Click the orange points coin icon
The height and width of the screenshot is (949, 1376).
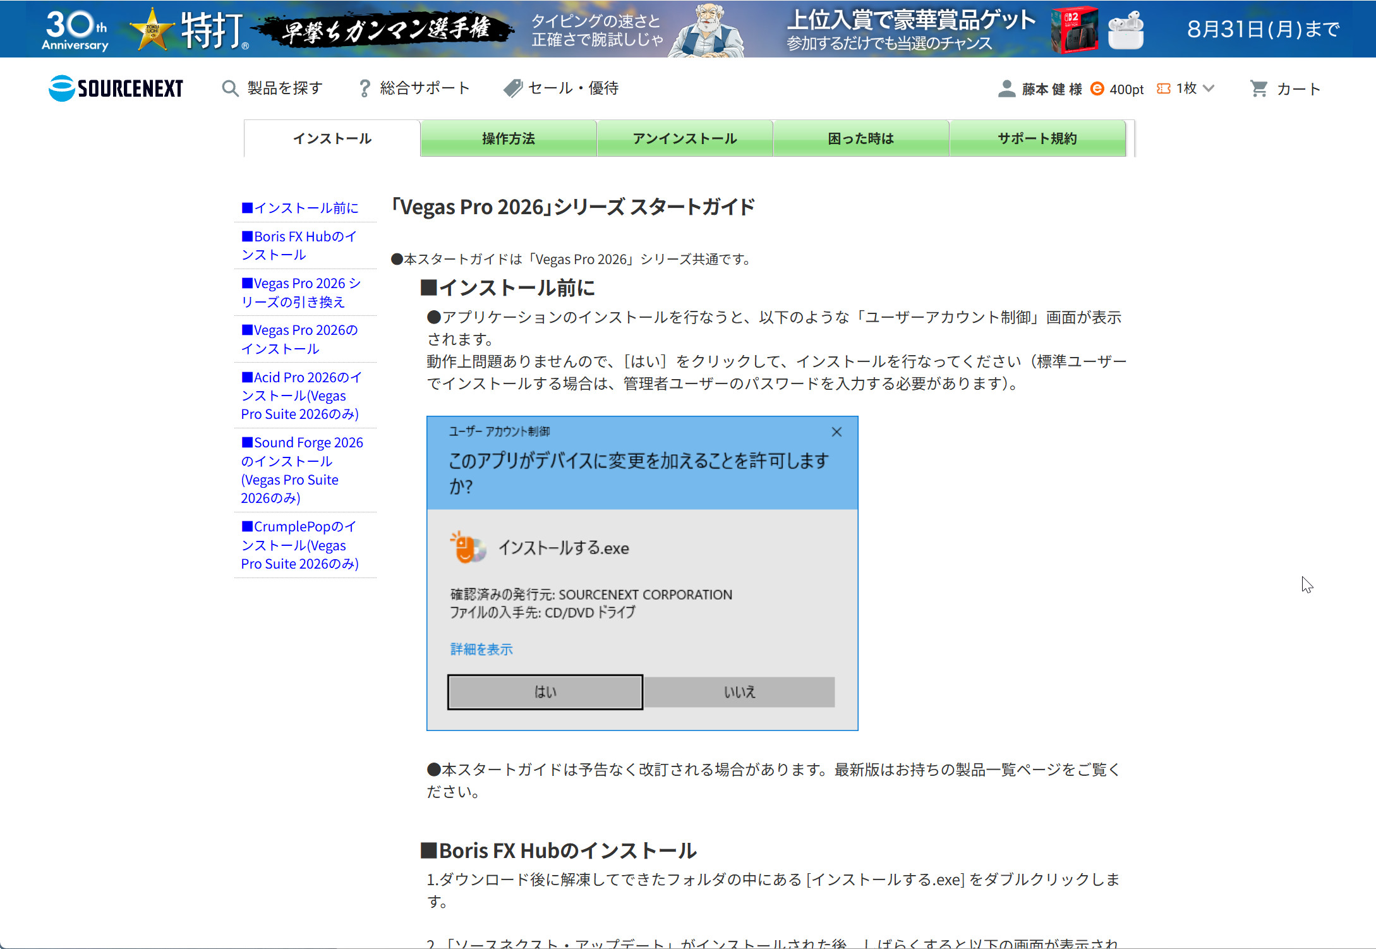pyautogui.click(x=1097, y=89)
